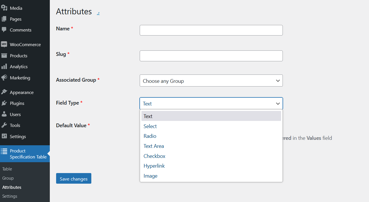
Task: Open the Associated Group dropdown
Action: [211, 81]
